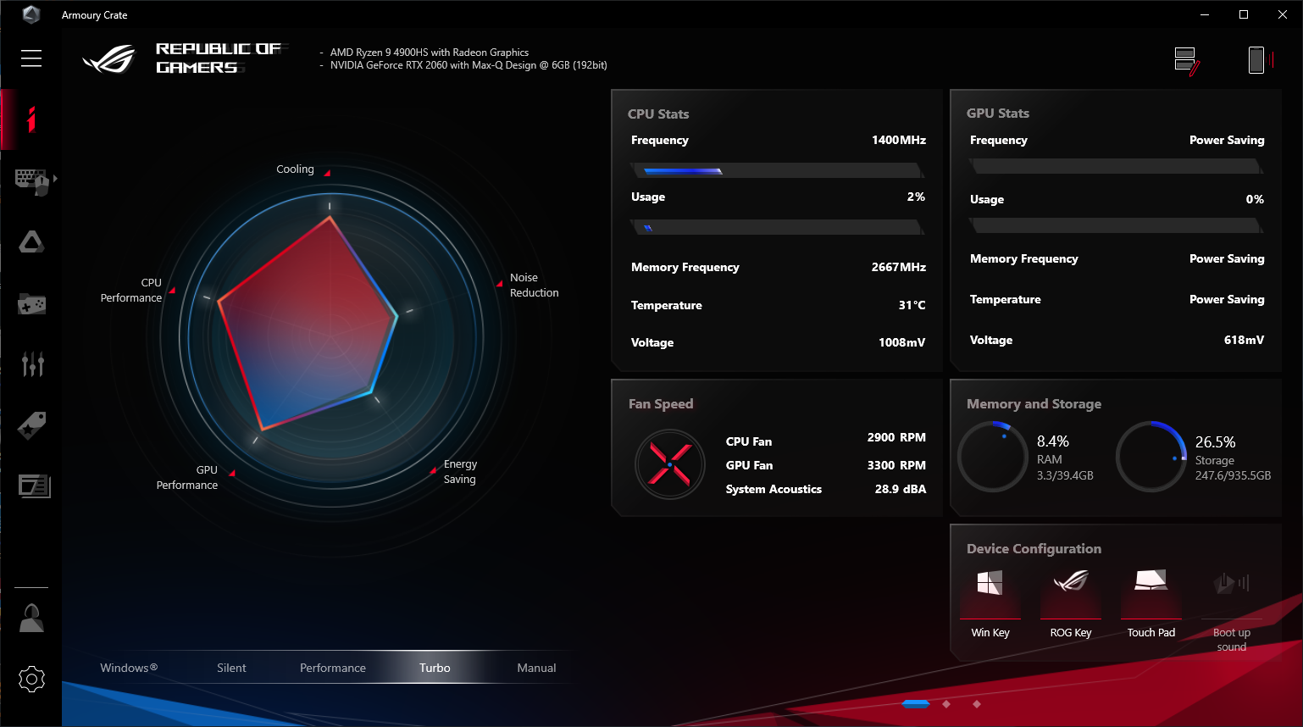Click the GPU Fan 3300 RPM value
Image resolution: width=1303 pixels, height=727 pixels.
[896, 465]
